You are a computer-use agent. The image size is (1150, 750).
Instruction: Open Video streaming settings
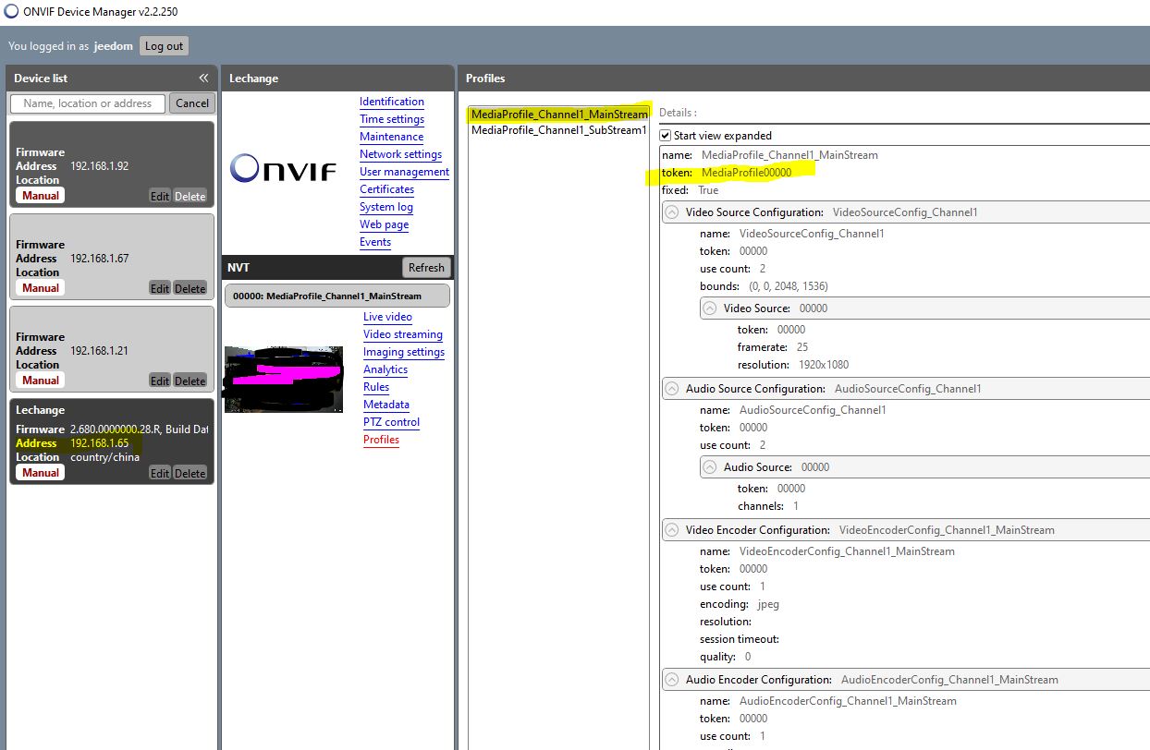tap(403, 334)
